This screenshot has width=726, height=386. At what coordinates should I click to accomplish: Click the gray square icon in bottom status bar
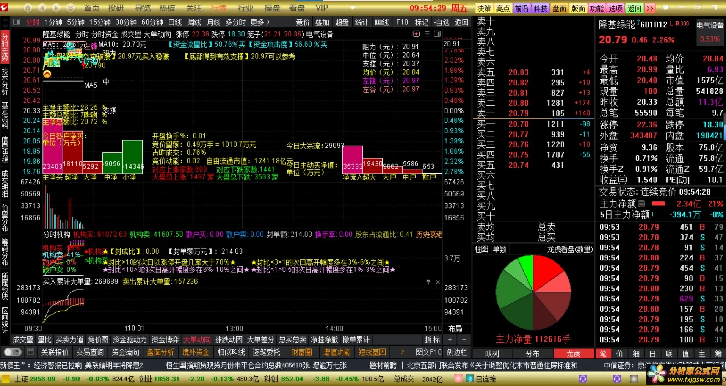(x=634, y=379)
